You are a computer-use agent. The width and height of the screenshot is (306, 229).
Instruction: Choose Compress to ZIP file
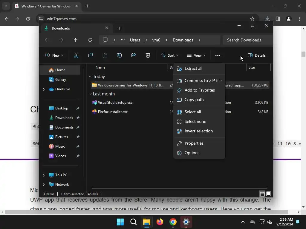[199, 81]
